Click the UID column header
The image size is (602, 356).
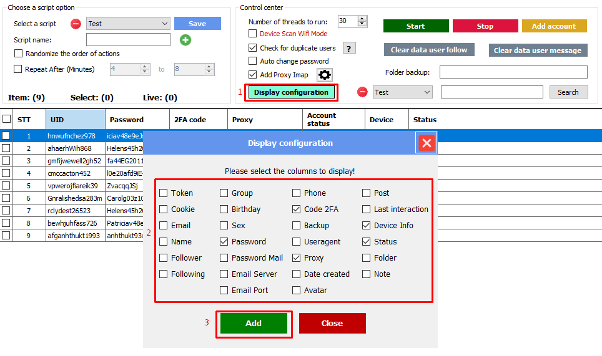(75, 120)
